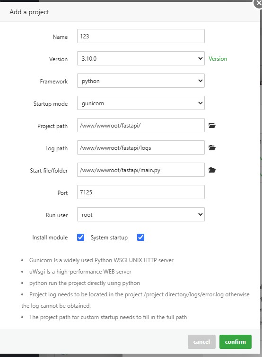Click the custom startup full path note
Screen dimensions: 262x357
(108, 317)
